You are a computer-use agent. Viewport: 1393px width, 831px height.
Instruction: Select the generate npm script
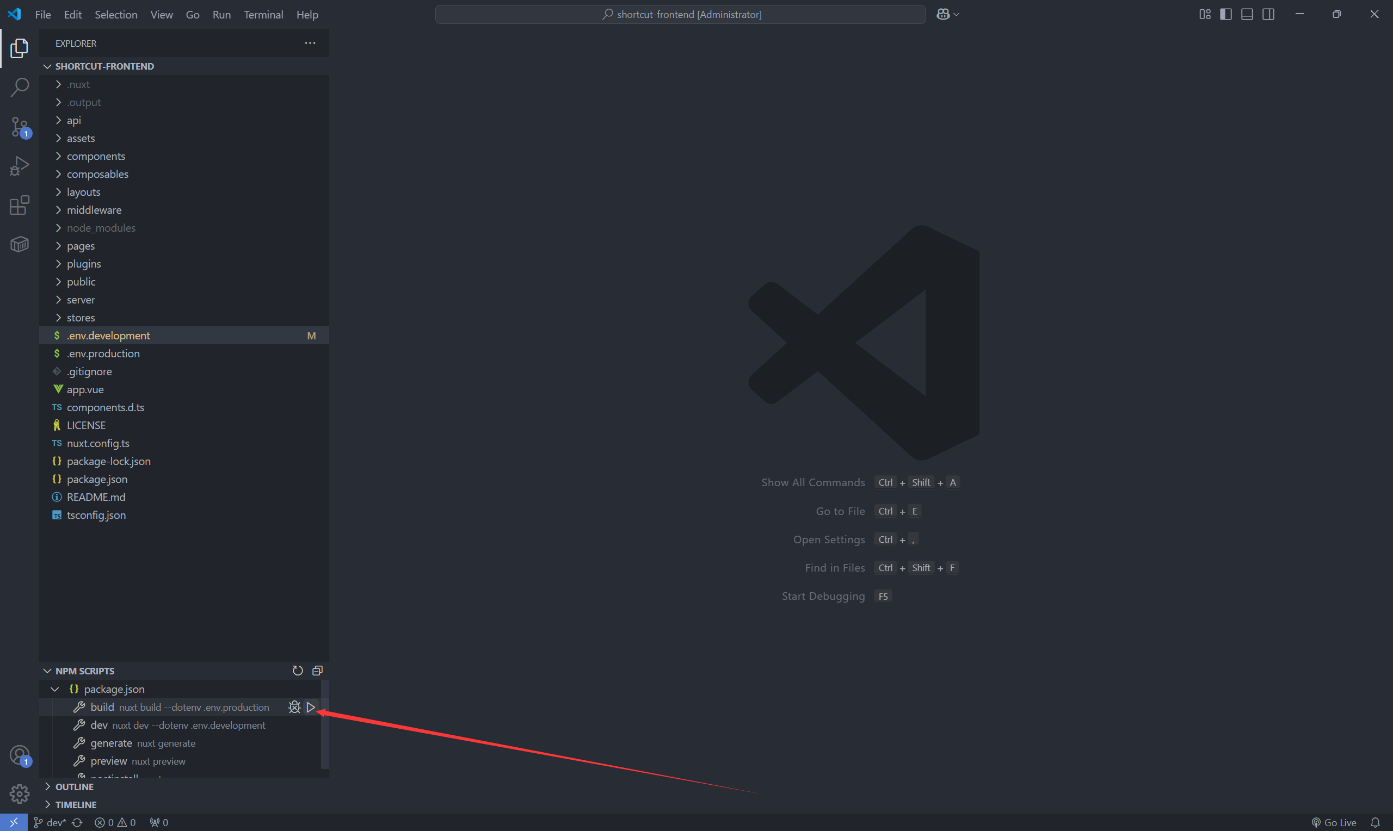(180, 743)
